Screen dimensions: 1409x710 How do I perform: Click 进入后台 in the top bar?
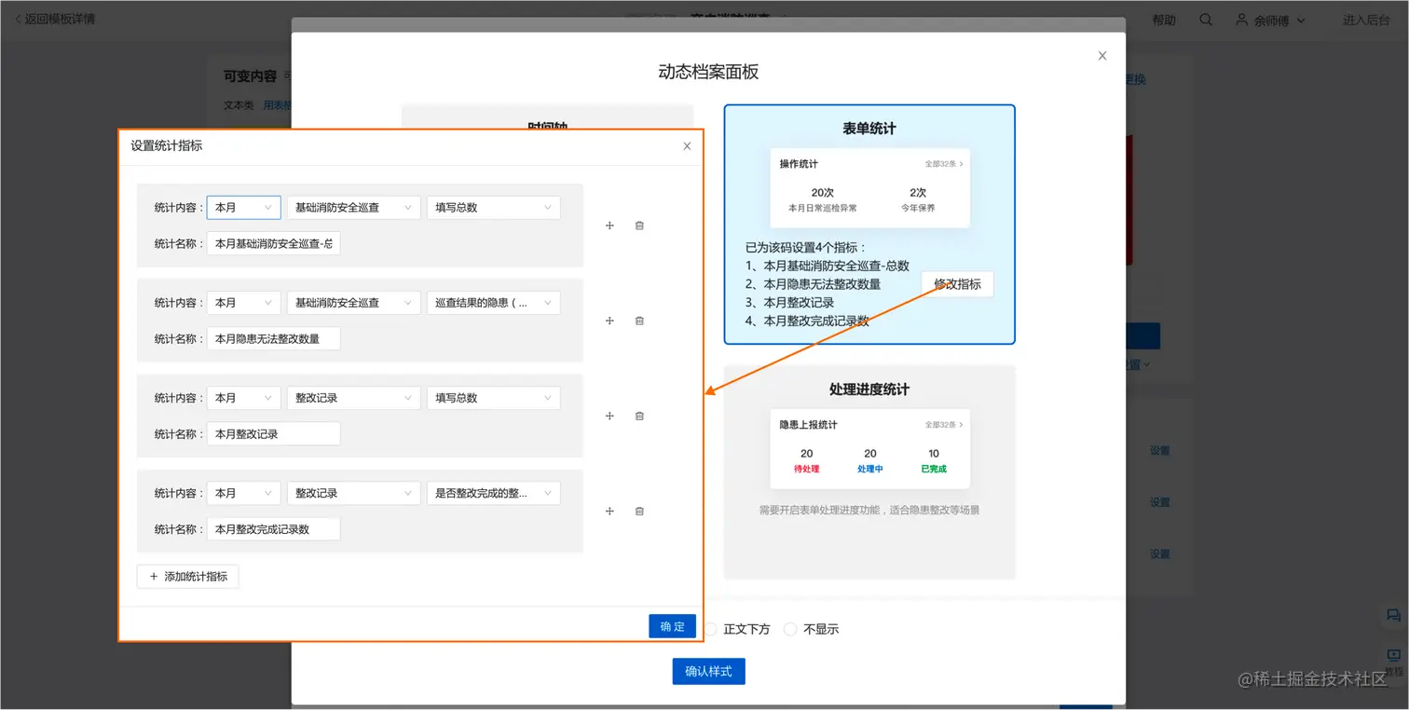(x=1366, y=20)
